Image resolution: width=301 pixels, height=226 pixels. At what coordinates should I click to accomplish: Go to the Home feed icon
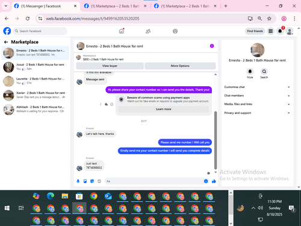pos(122,31)
